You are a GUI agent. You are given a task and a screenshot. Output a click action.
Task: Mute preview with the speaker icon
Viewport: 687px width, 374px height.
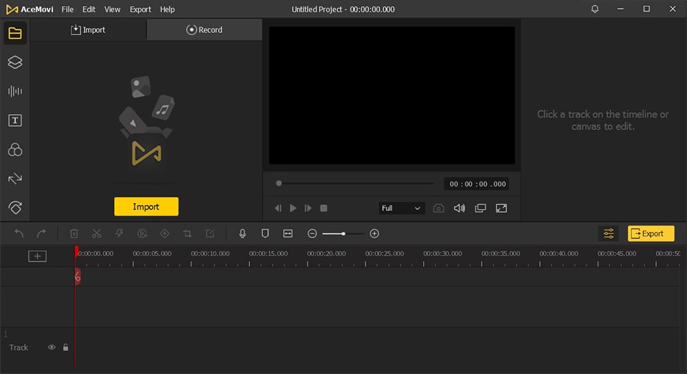(459, 208)
